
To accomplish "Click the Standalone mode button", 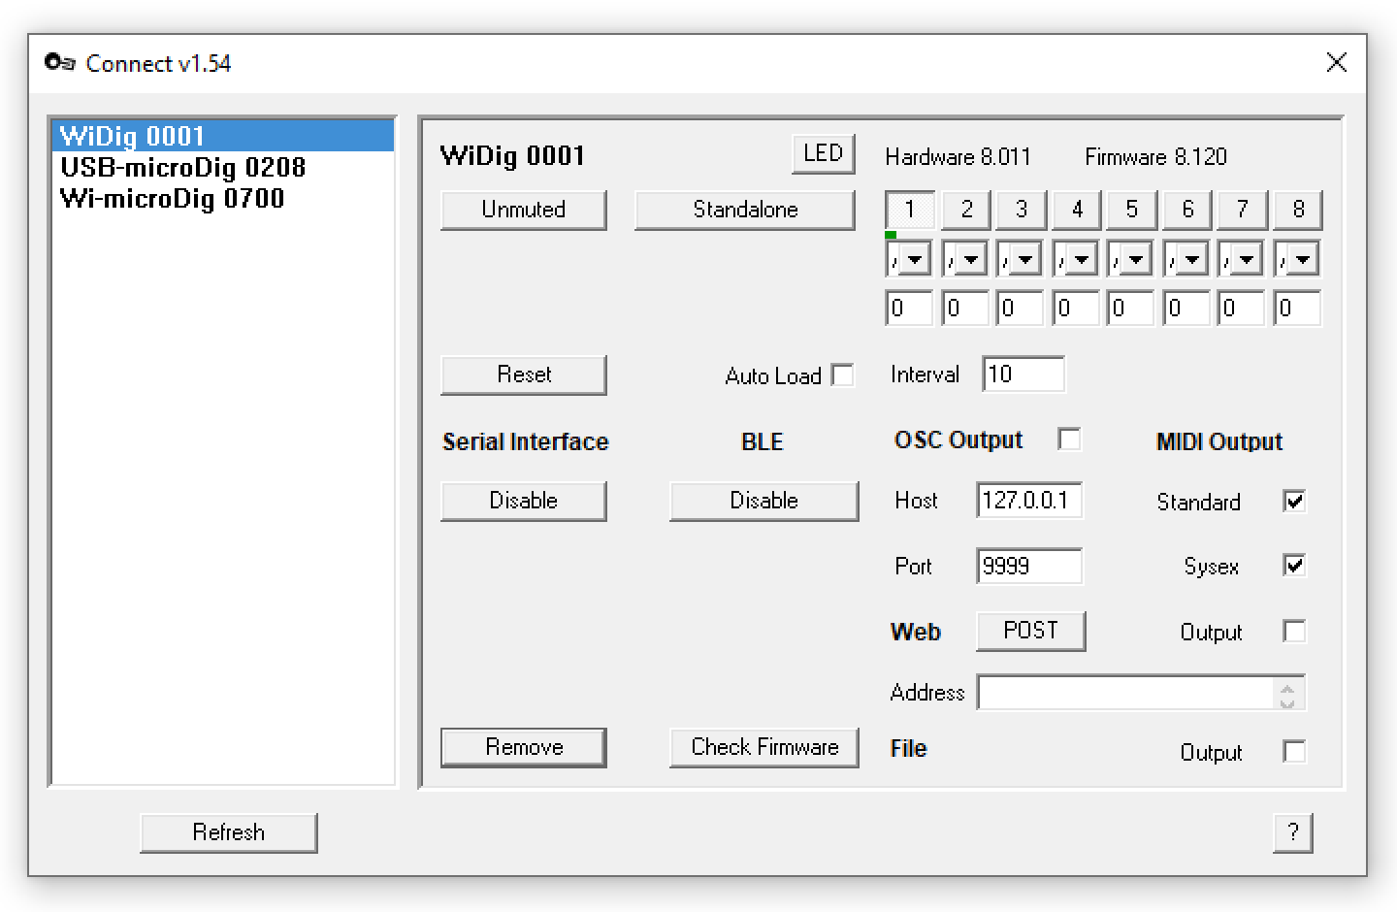I will (745, 210).
